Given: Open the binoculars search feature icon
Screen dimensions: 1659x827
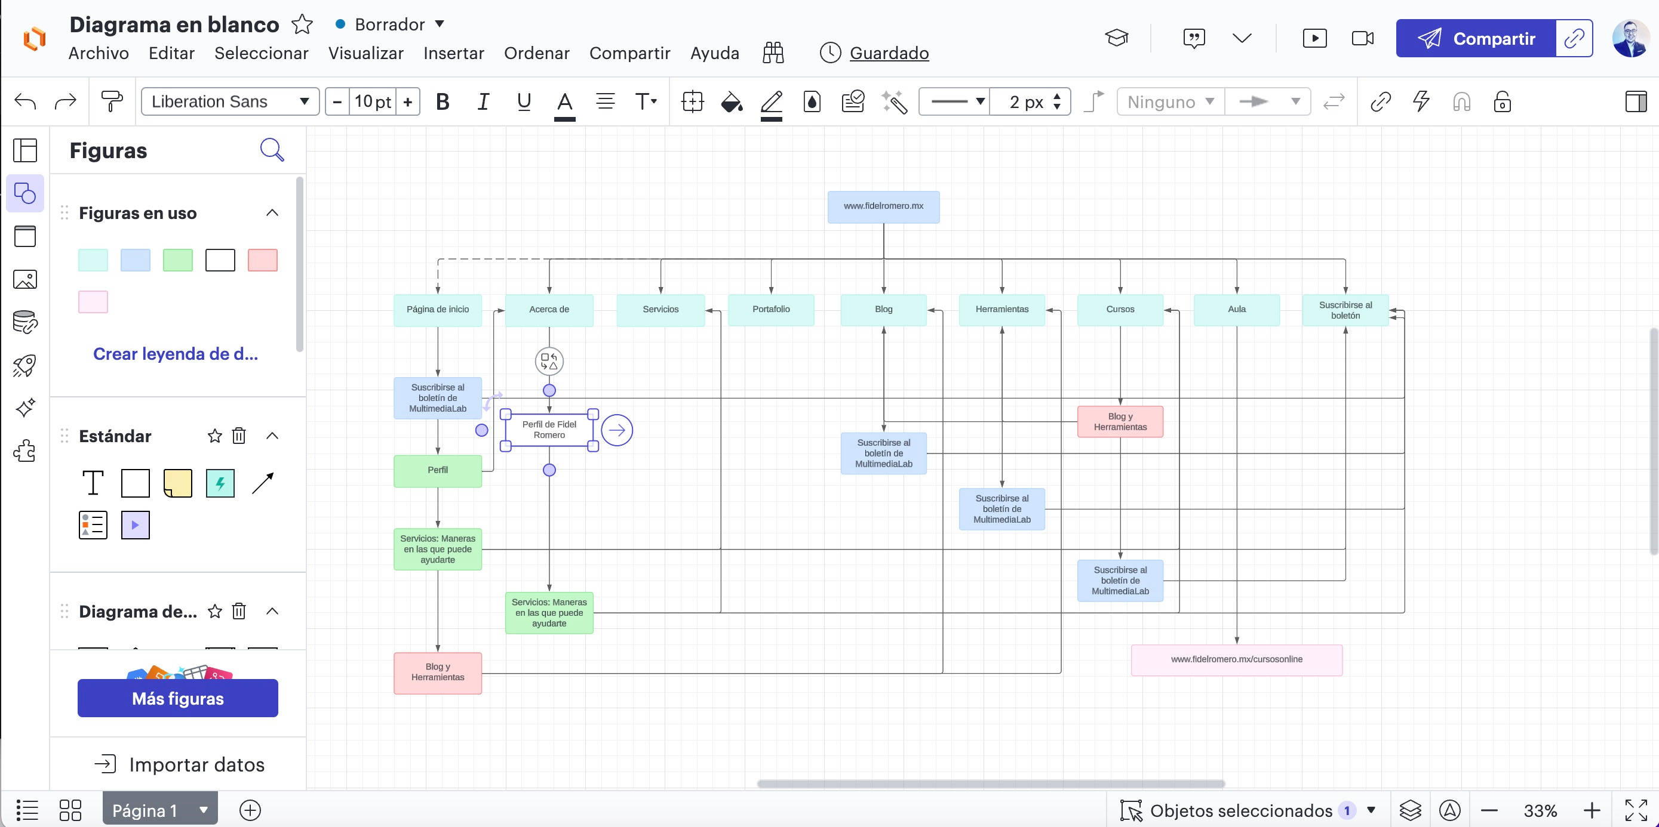Looking at the screenshot, I should [x=773, y=53].
